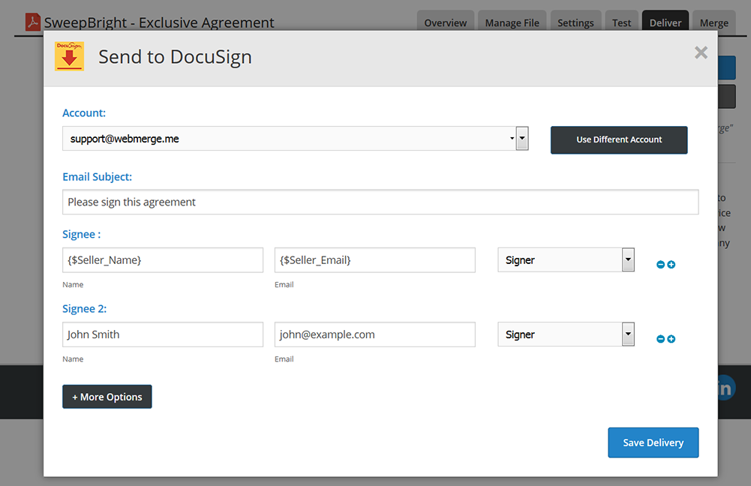Remove first Signee using minus icon
Viewport: 751px width, 486px height.
[660, 265]
